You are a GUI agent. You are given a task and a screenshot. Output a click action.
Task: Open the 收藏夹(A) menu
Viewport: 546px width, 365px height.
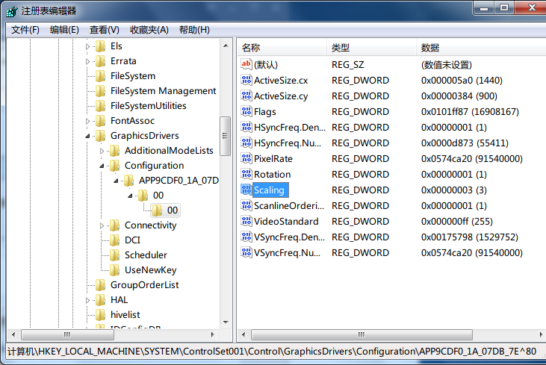149,30
